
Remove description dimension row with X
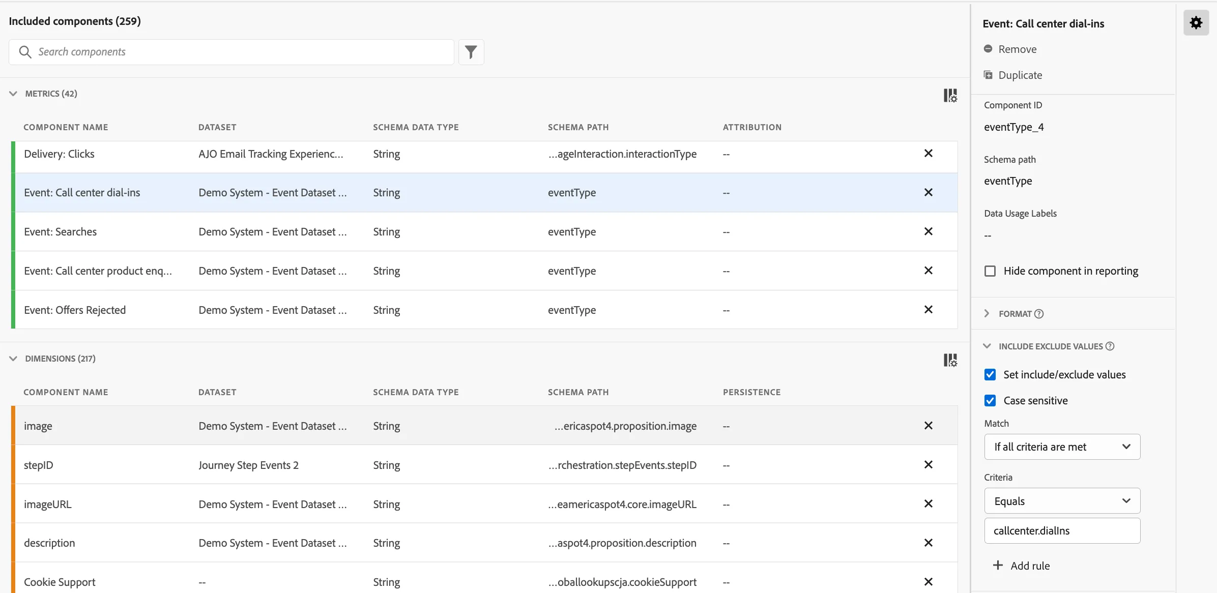tap(928, 543)
